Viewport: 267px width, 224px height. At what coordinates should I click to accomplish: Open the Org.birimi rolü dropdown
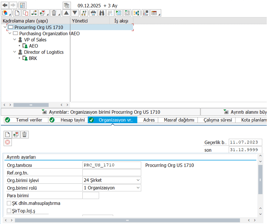138,188
